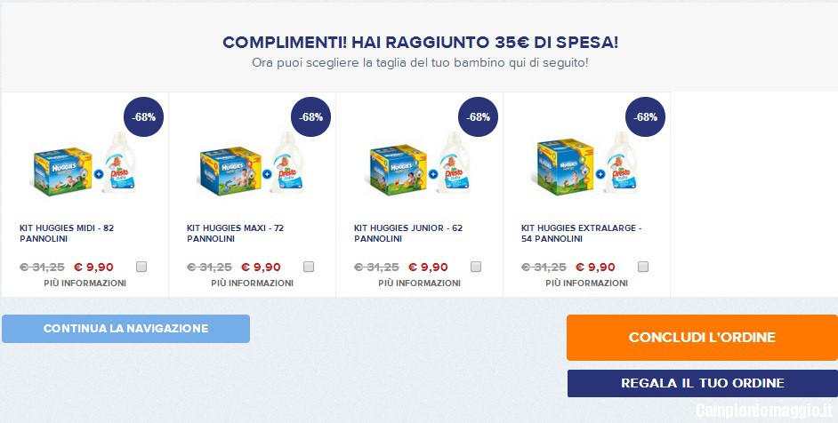Check the Kit Huggies Junior box
Image resolution: width=838 pixels, height=423 pixels.
[476, 267]
